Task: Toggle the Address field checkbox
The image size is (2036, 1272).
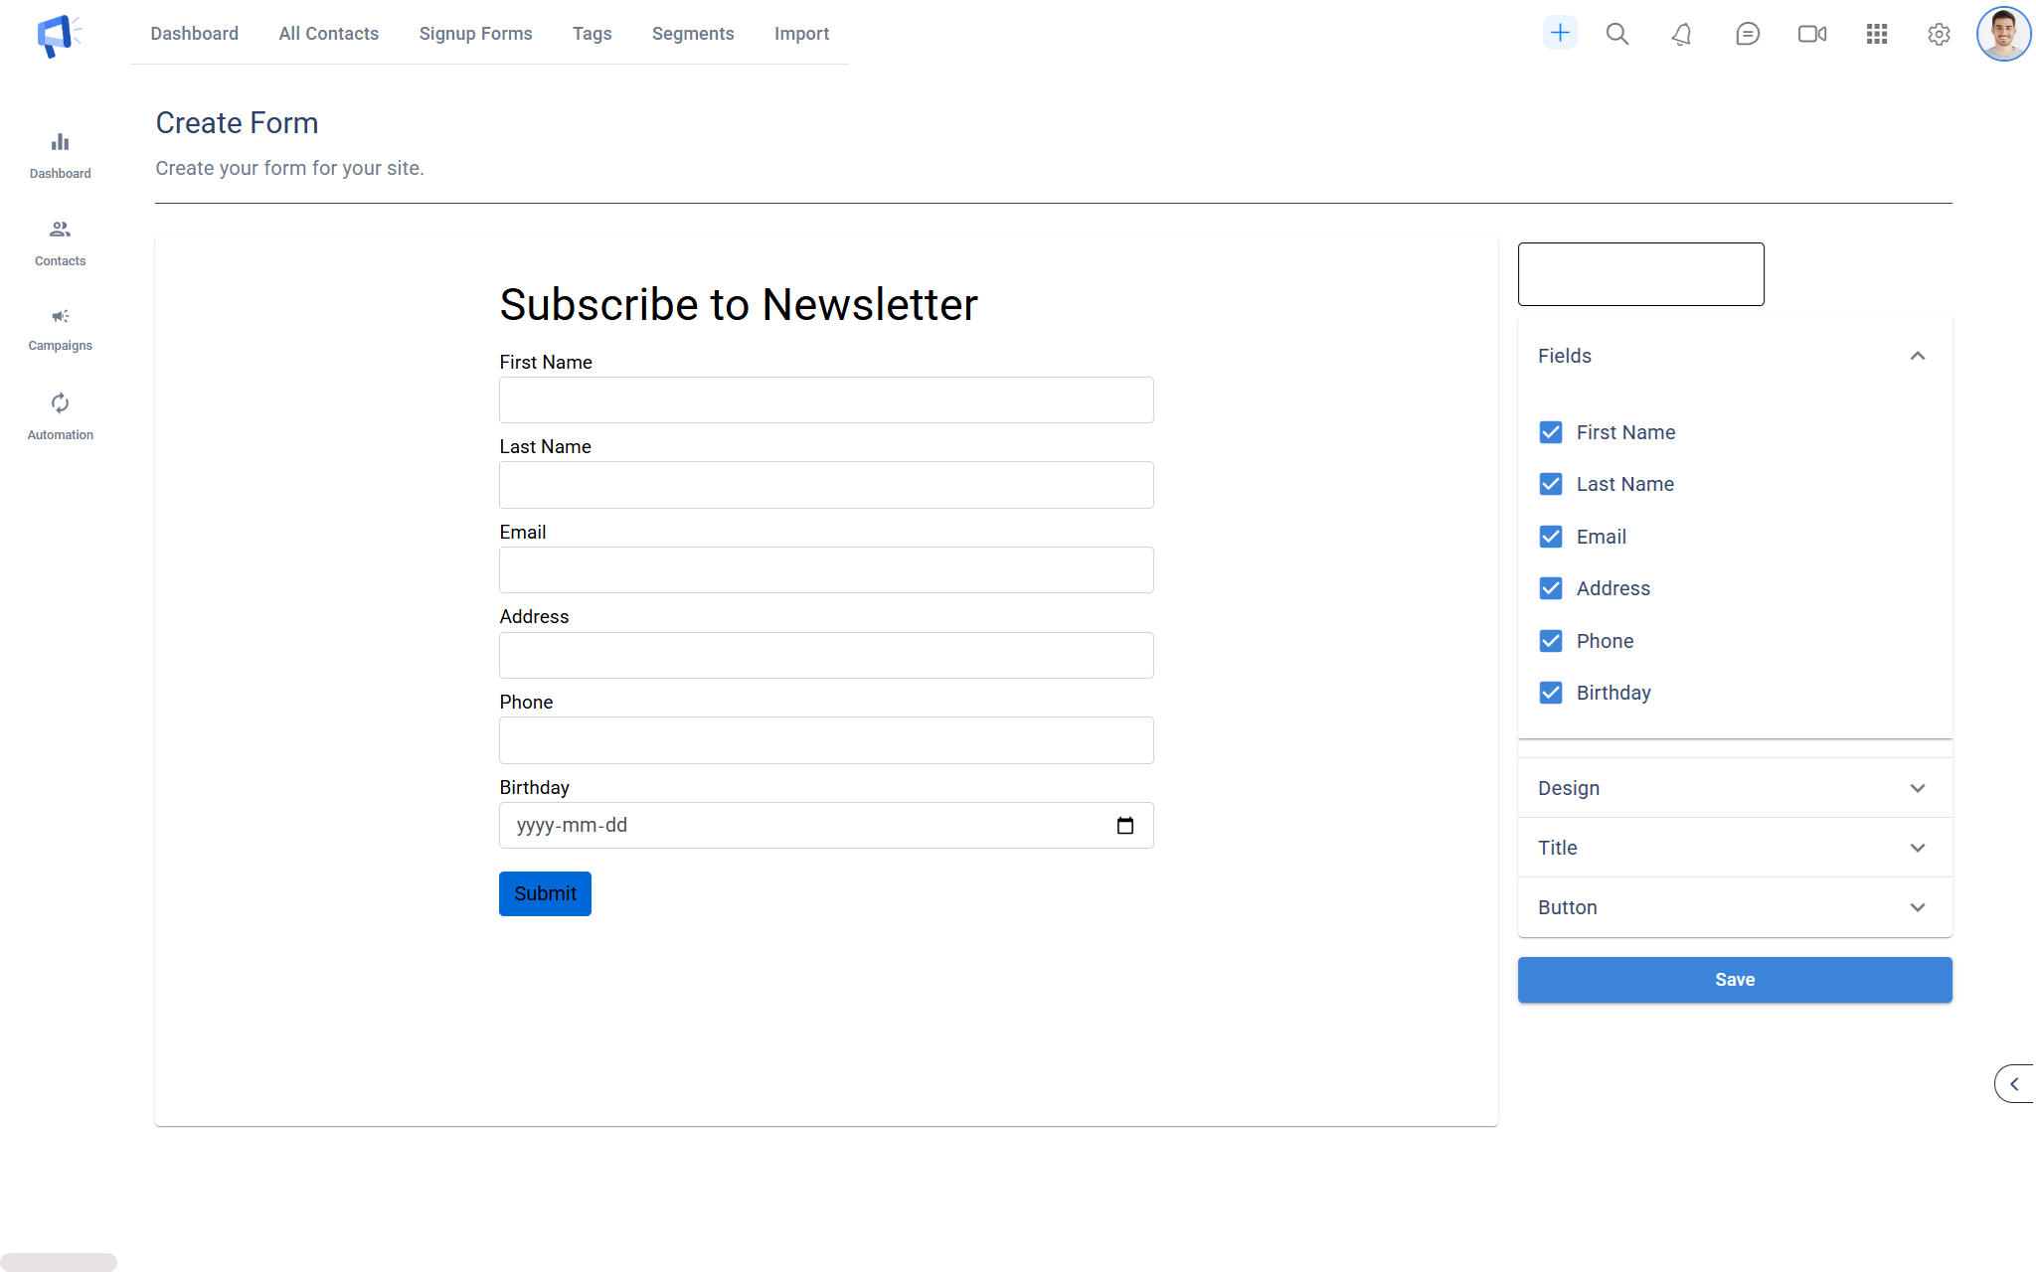Action: coord(1550,588)
